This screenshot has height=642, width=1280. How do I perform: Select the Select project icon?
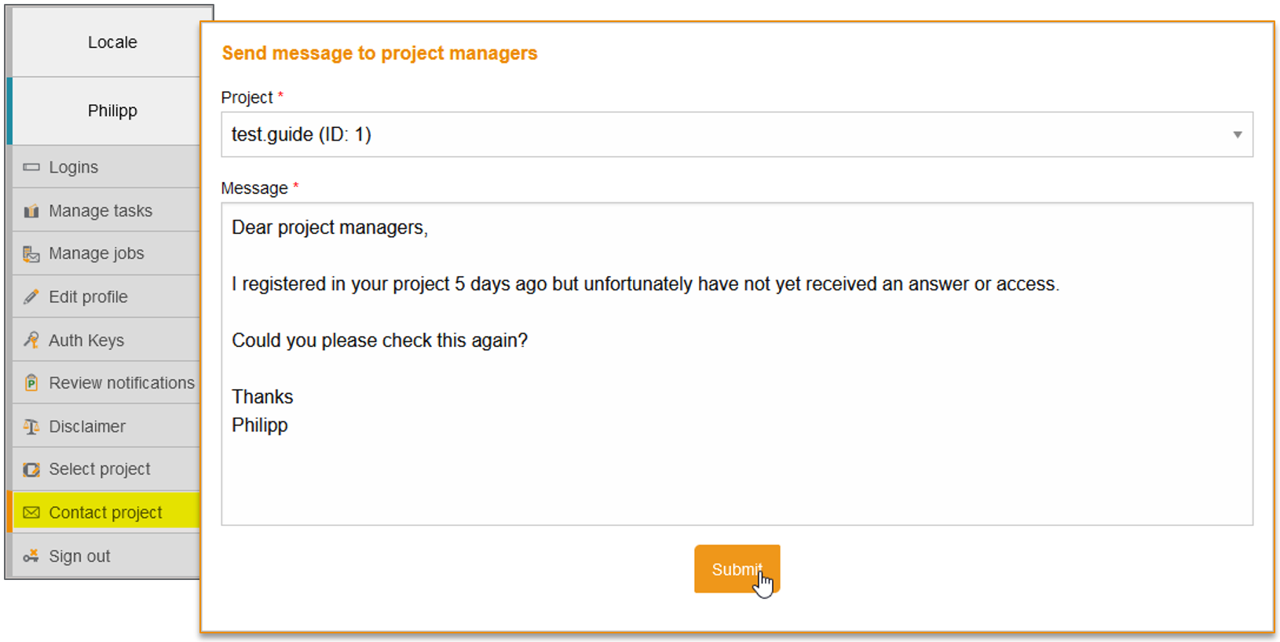(x=31, y=469)
